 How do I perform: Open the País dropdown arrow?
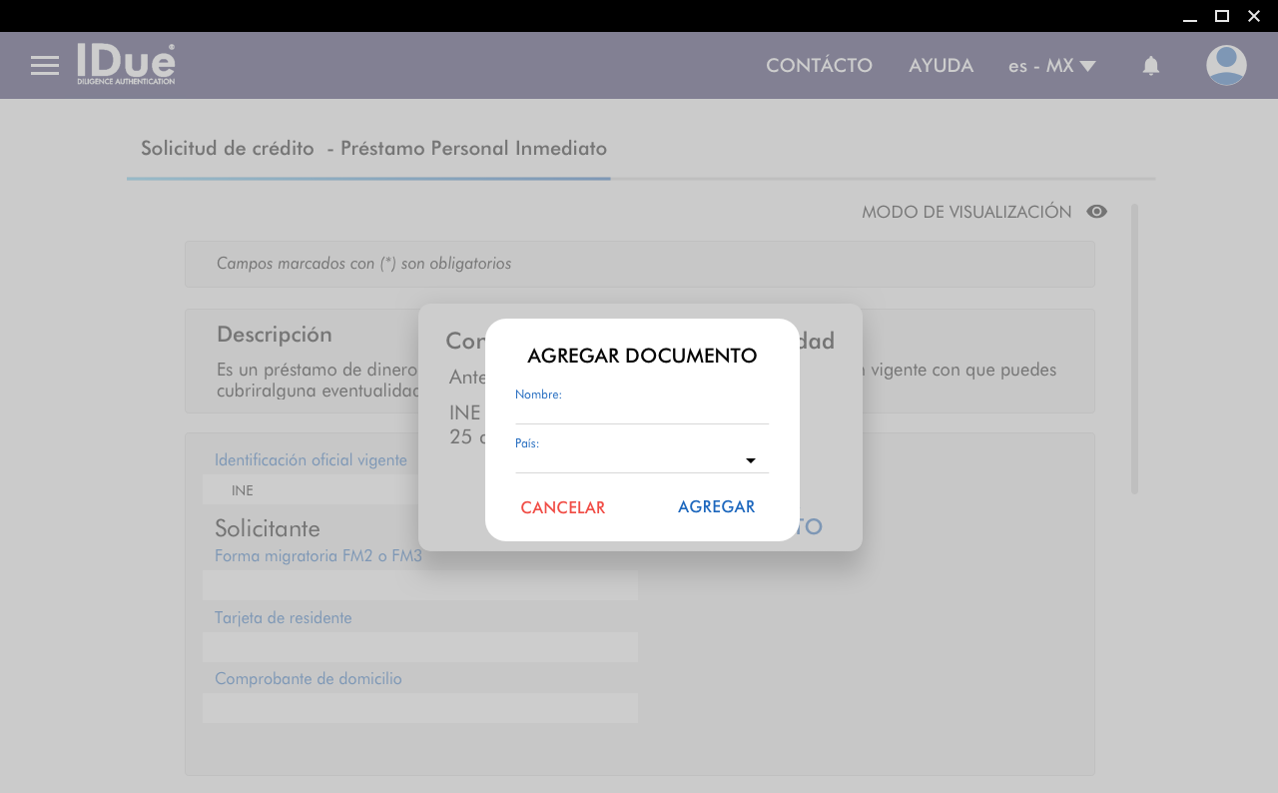click(751, 460)
